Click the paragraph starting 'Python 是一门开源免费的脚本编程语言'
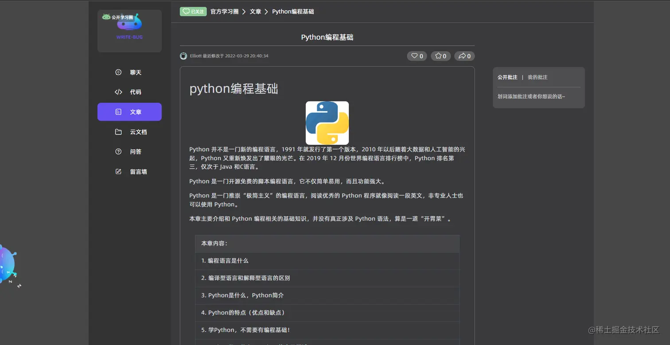 coord(288,181)
